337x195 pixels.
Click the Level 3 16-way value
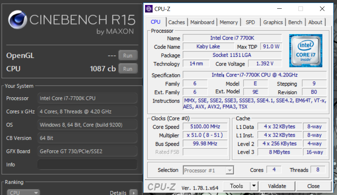(x=315, y=152)
